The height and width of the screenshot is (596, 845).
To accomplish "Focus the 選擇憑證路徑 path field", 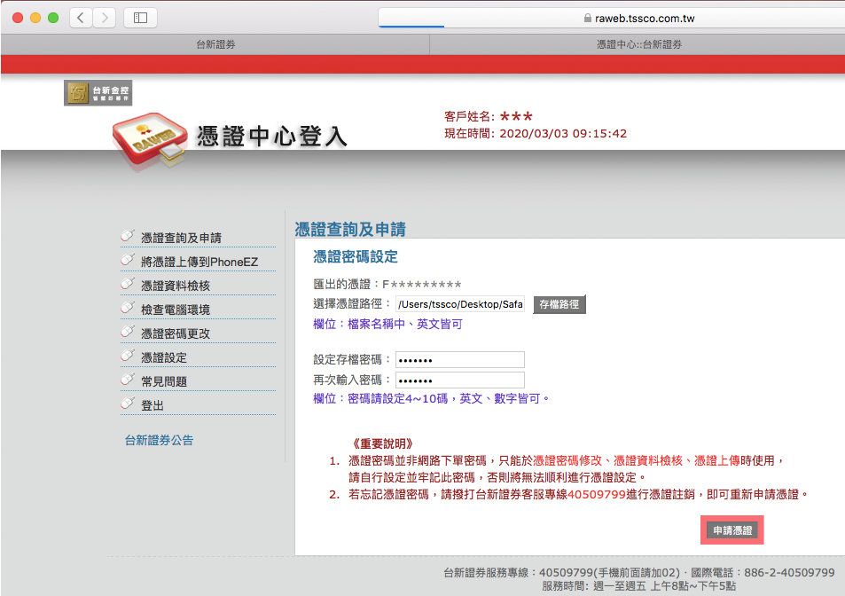I will coord(460,304).
